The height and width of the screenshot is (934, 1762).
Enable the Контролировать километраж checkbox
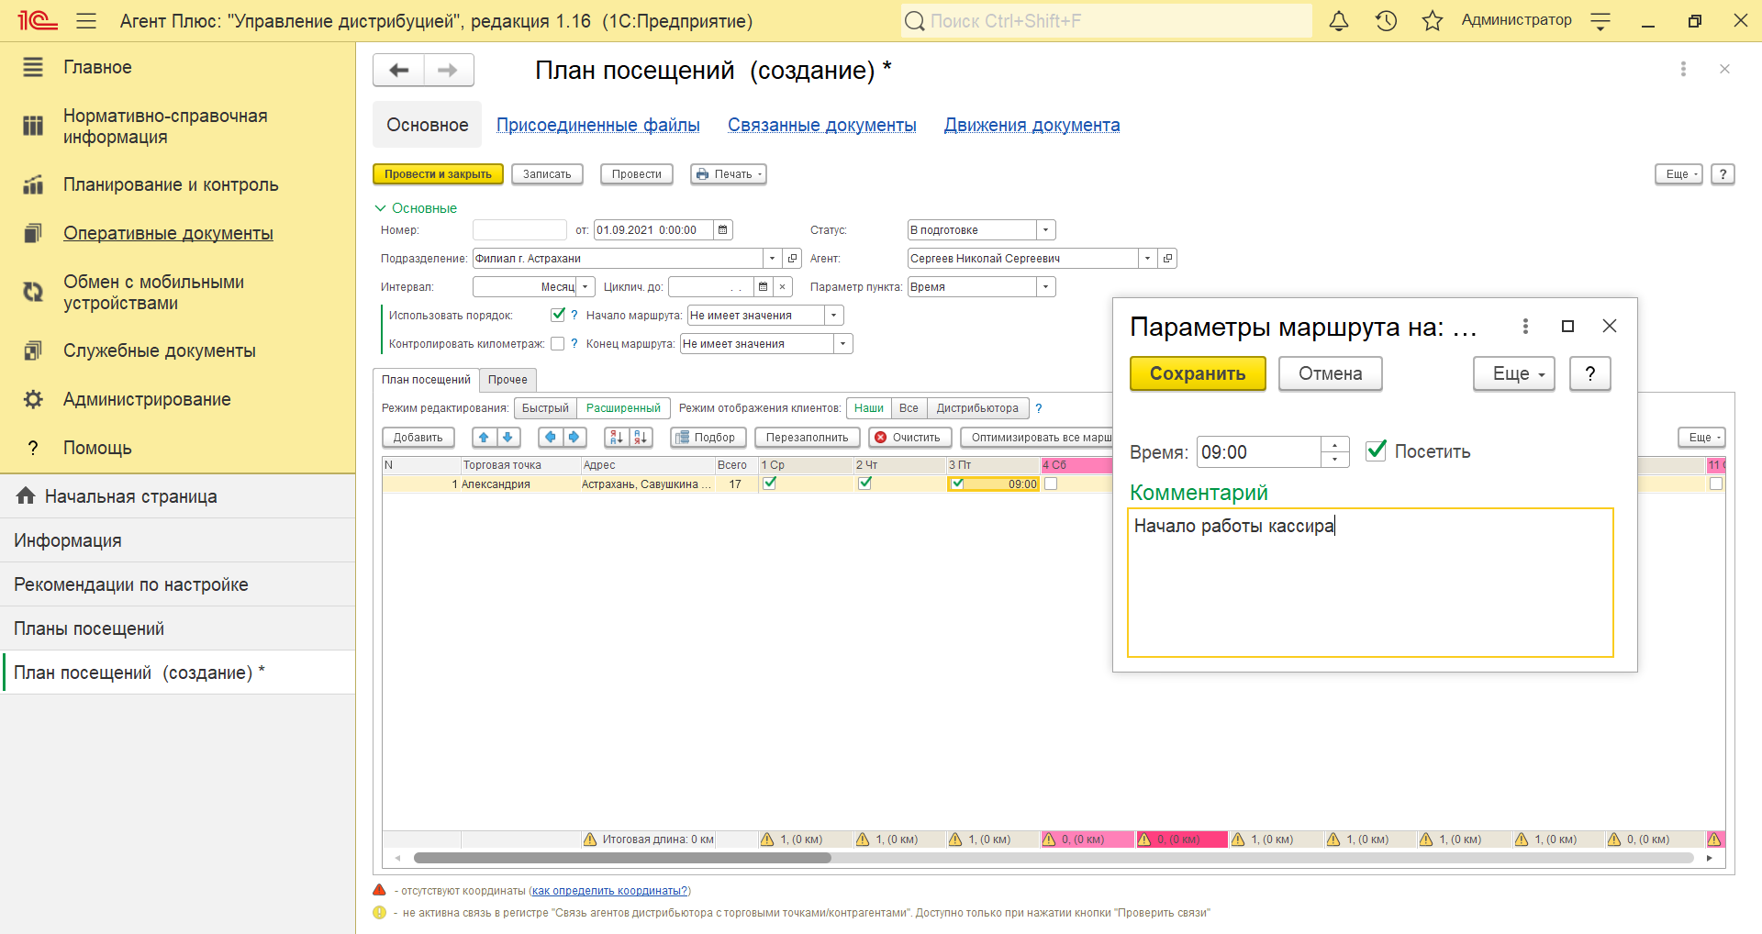[557, 344]
